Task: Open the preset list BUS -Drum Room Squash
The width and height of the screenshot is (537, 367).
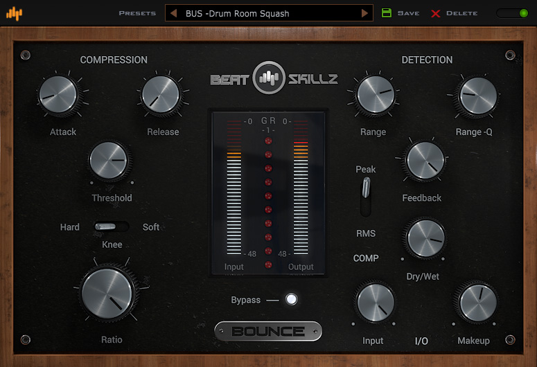Action: pyautogui.click(x=269, y=13)
